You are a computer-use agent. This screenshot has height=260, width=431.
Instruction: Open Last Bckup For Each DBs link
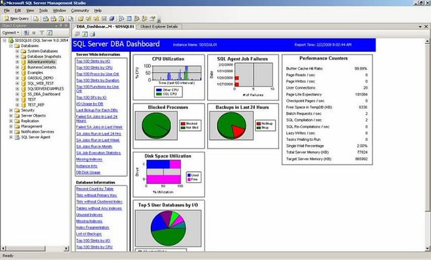97,110
